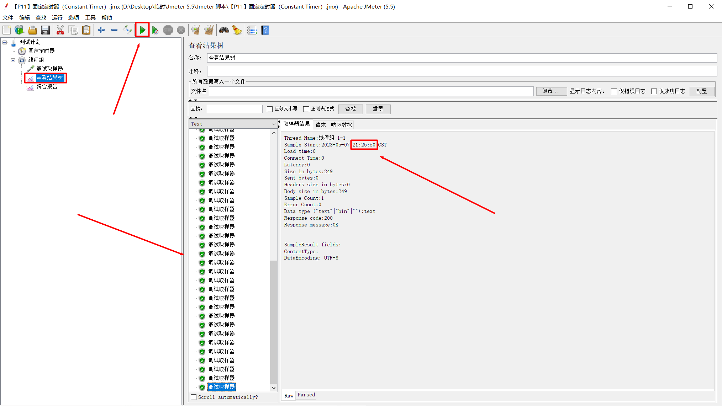Select the highlighted last 调试取样器 result
The image size is (722, 406).
221,387
